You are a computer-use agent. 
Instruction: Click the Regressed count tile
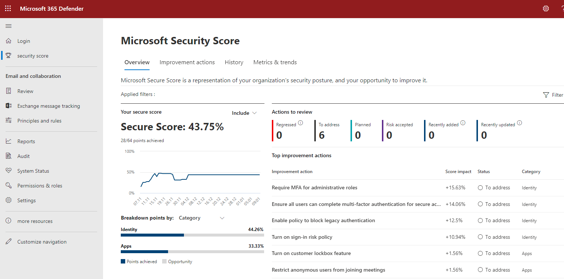pos(287,131)
